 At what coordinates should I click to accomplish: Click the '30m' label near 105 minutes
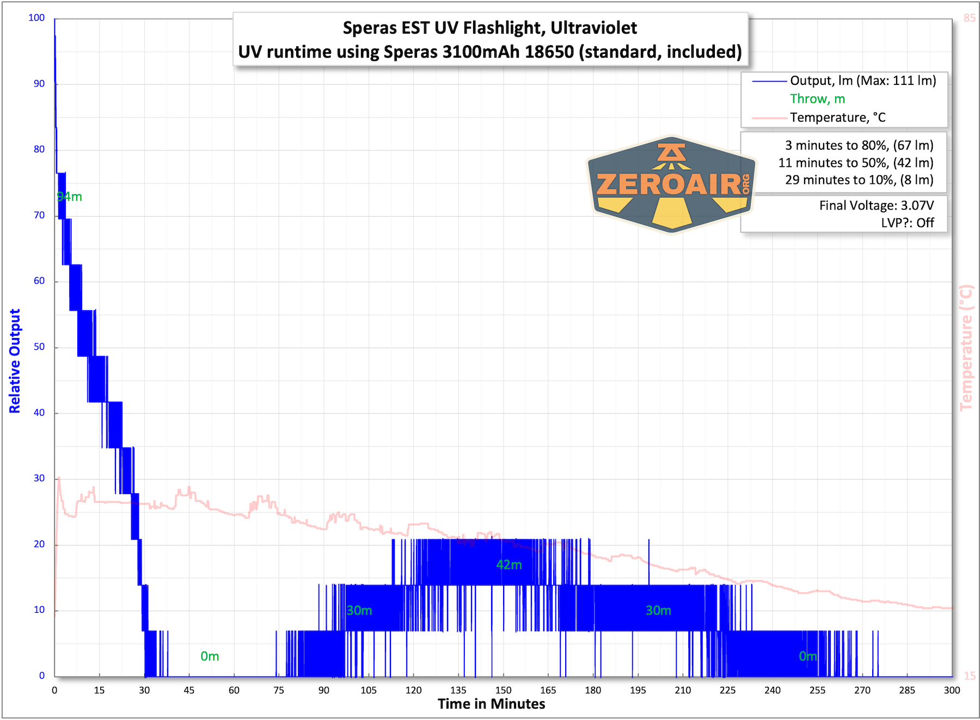point(359,611)
